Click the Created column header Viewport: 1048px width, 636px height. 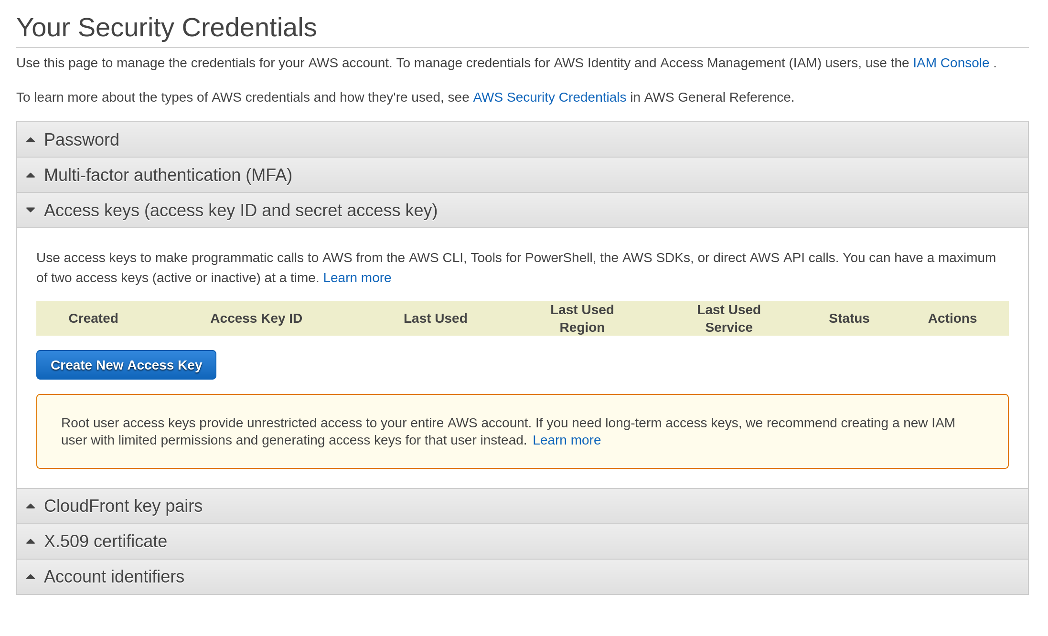pos(93,318)
